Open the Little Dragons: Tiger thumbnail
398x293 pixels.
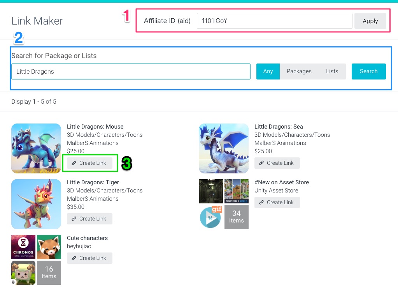[x=36, y=204]
